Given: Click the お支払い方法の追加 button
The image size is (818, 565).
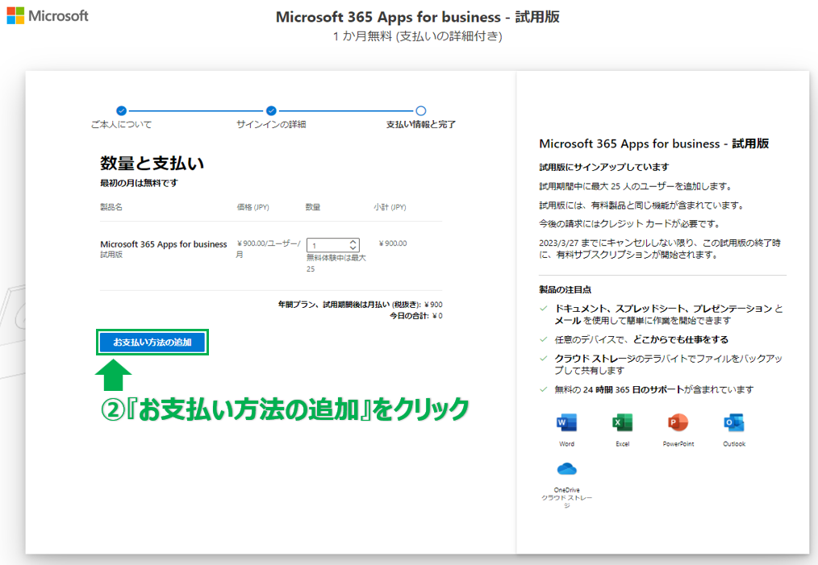Looking at the screenshot, I should pyautogui.click(x=152, y=343).
